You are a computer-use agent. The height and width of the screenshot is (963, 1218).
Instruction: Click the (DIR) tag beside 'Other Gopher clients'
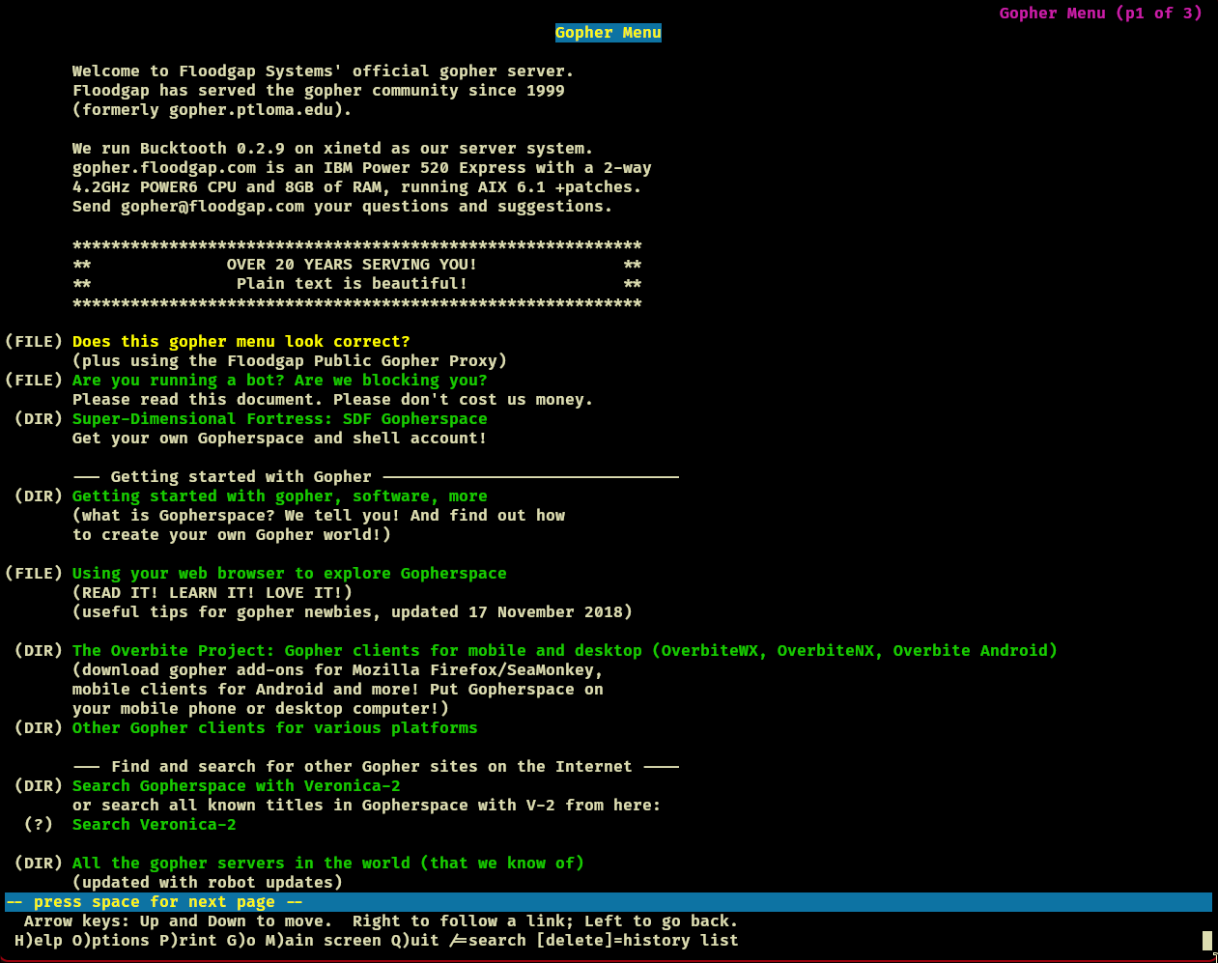point(39,728)
